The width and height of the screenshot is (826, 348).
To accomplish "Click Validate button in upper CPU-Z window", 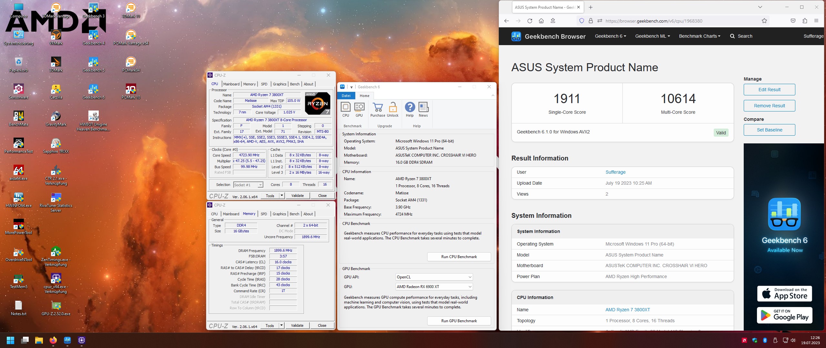I will coord(297,196).
